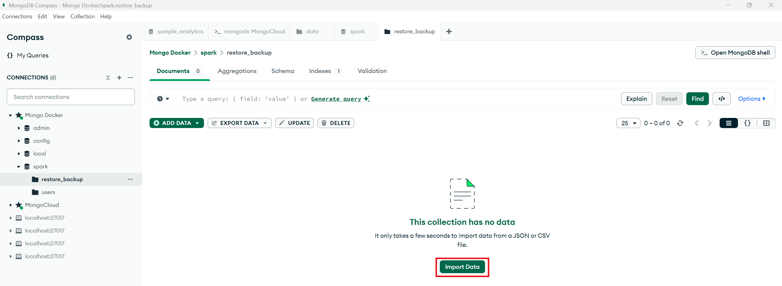782x286 pixels.
Task: Open View menu
Action: (x=59, y=16)
